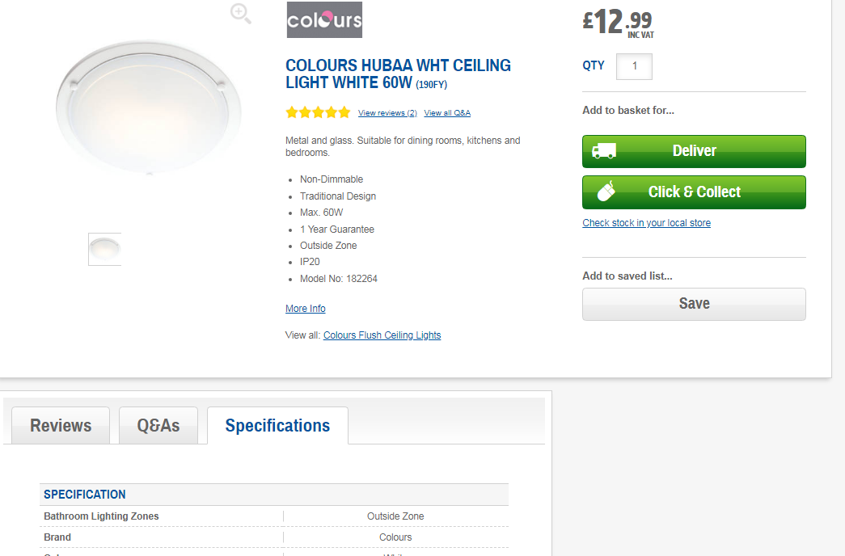This screenshot has width=845, height=556.
Task: Open the Reviews tab
Action: (x=61, y=426)
